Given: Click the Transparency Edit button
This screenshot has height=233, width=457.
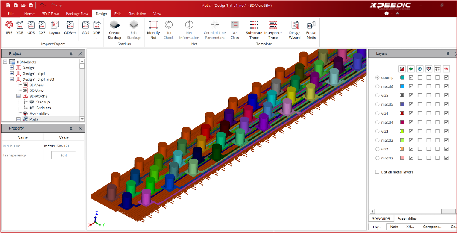Looking at the screenshot, I should (x=64, y=155).
